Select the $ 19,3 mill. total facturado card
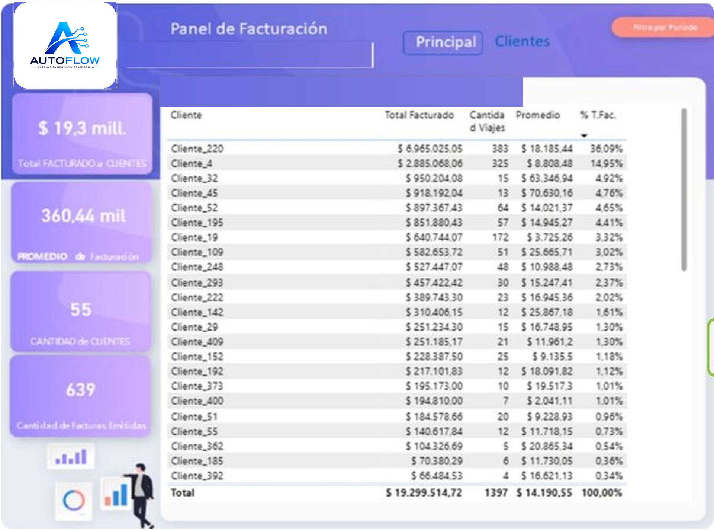This screenshot has width=714, height=530. pos(82,134)
